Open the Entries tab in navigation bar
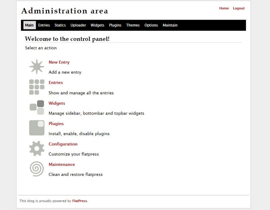Screen dimensions: 270x210 [44, 25]
